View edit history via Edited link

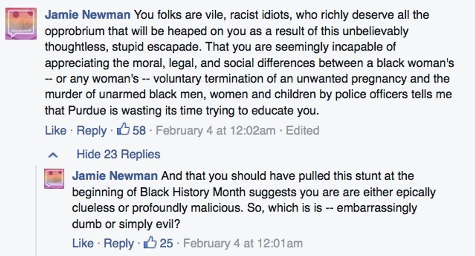tap(302, 130)
